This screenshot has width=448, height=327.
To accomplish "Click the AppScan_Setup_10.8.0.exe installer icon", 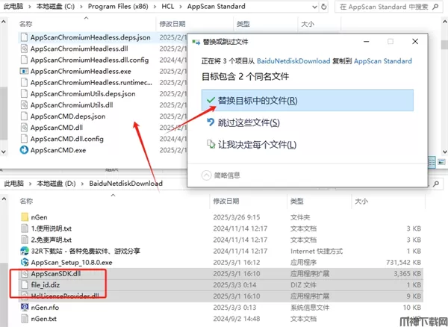I will click(x=25, y=262).
